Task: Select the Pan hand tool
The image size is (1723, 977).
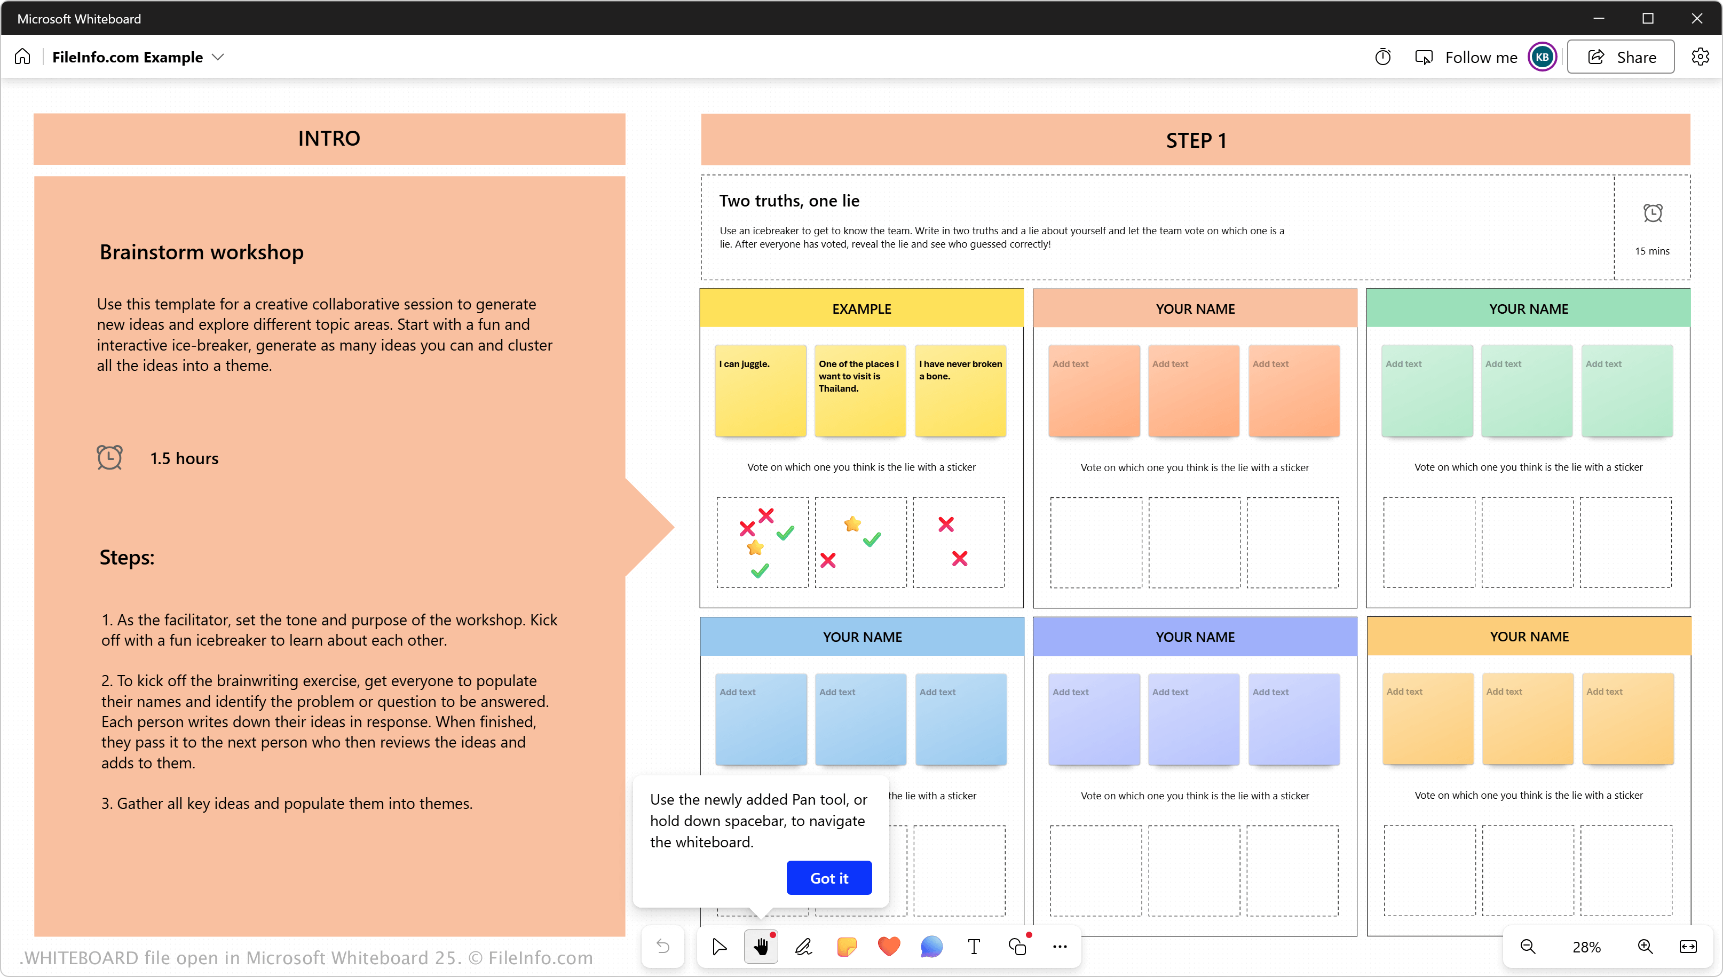Action: coord(761,947)
